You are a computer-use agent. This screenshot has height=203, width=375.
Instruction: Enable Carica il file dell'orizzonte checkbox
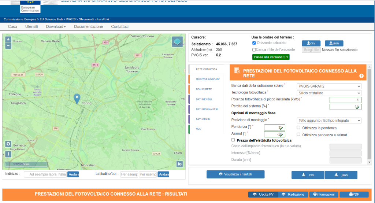[x=254, y=50]
